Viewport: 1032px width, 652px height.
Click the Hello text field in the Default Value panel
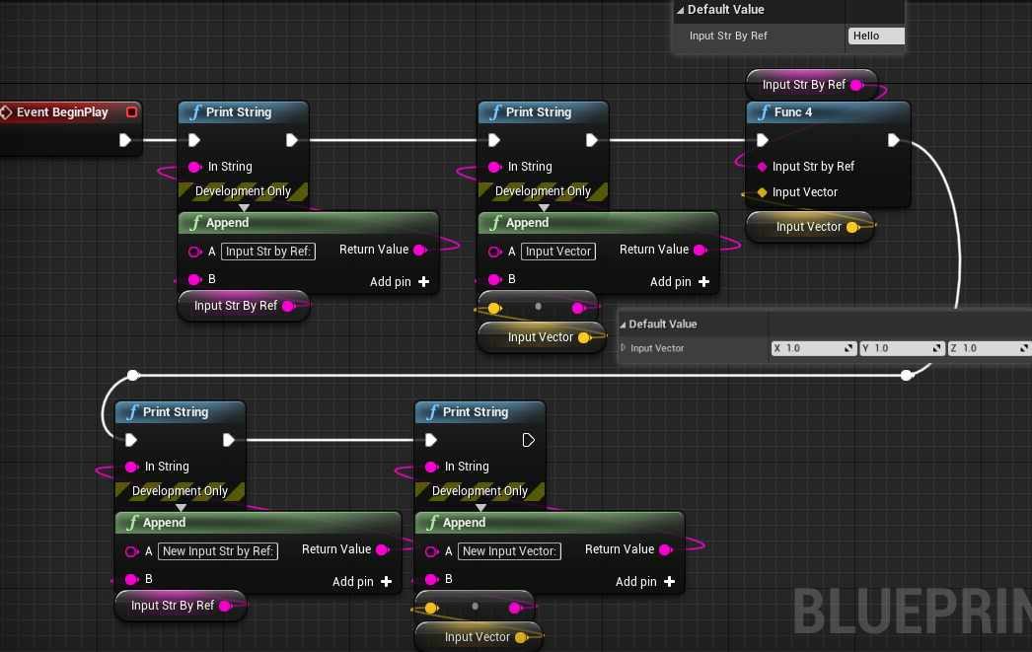pyautogui.click(x=876, y=36)
